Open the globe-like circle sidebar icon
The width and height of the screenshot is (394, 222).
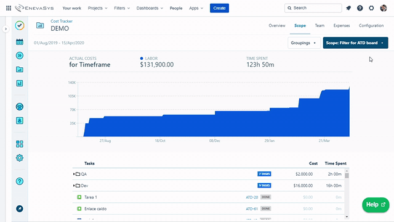click(20, 107)
